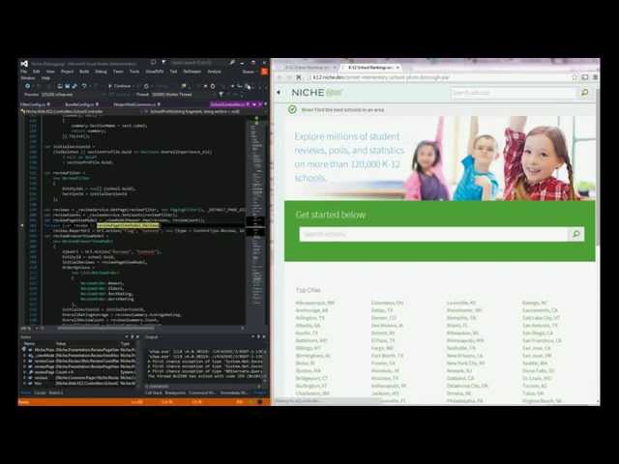Click the Value column header in Autos

(60, 343)
